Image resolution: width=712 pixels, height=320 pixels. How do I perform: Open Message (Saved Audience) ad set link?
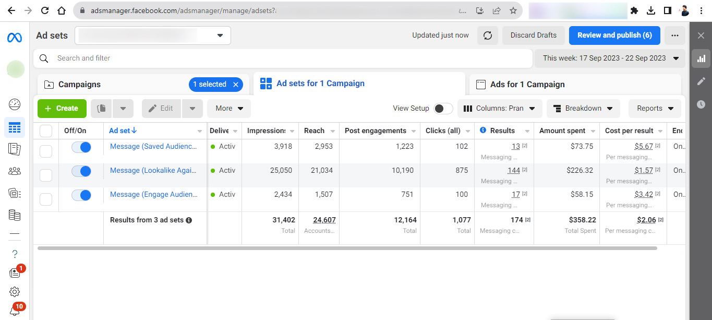(x=154, y=147)
